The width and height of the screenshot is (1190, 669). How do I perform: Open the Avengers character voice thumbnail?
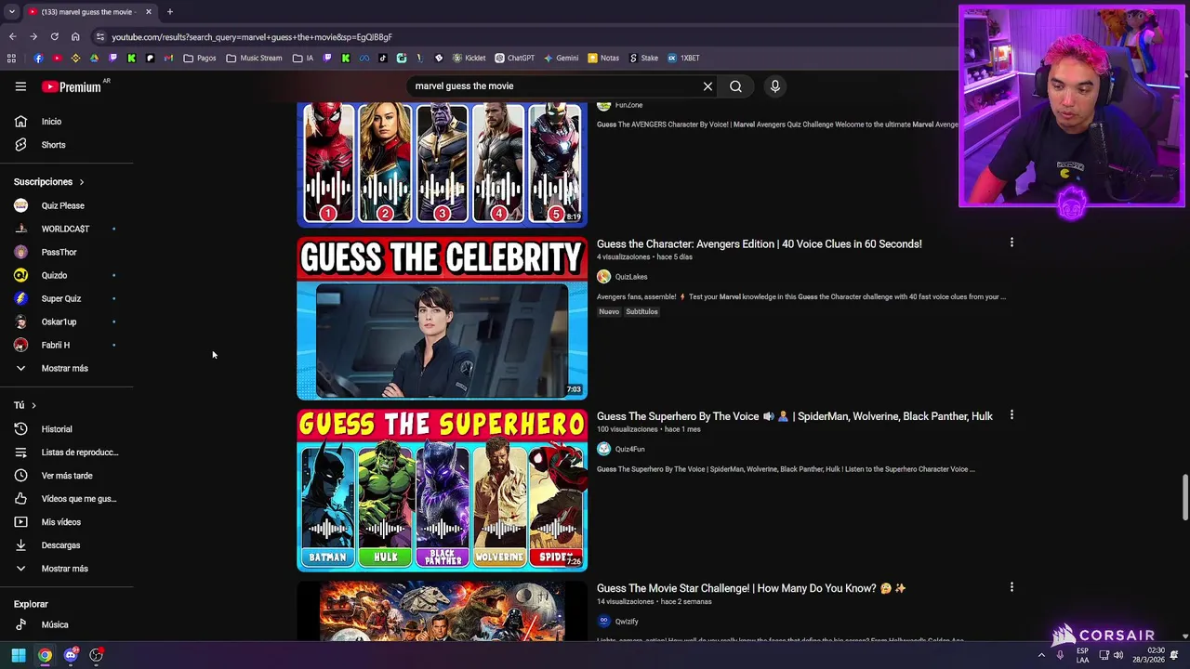coord(442,164)
